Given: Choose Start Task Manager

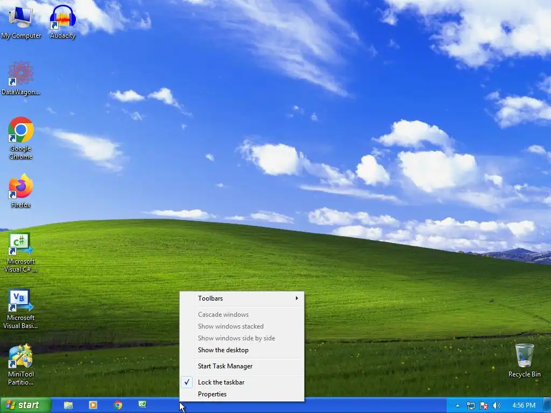Looking at the screenshot, I should [x=242, y=366].
